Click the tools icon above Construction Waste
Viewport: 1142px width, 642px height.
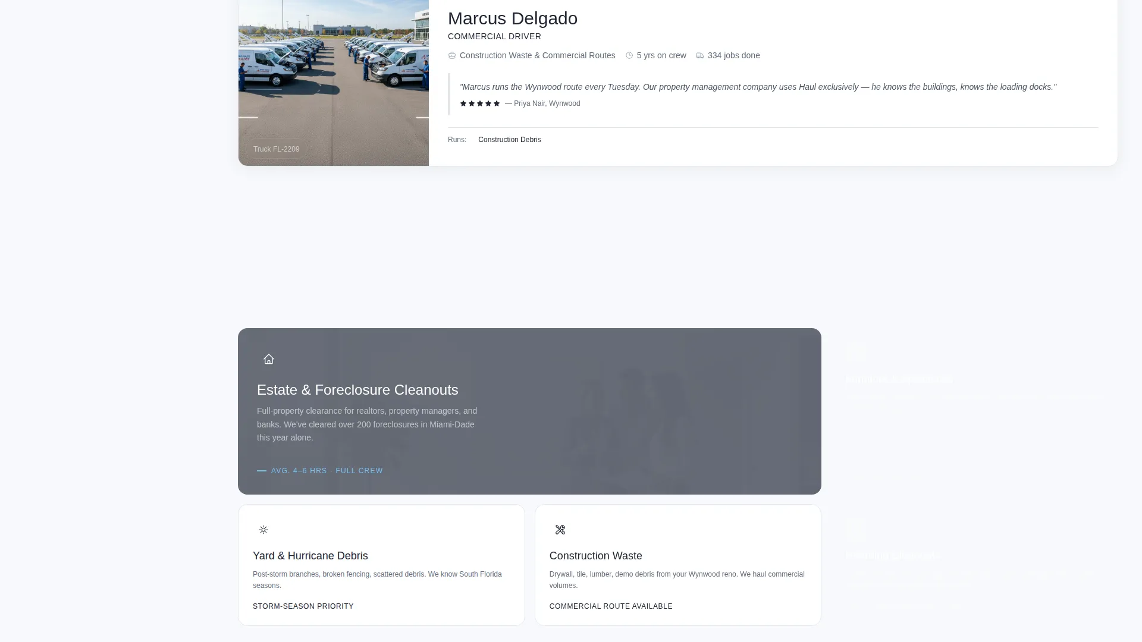(x=560, y=530)
